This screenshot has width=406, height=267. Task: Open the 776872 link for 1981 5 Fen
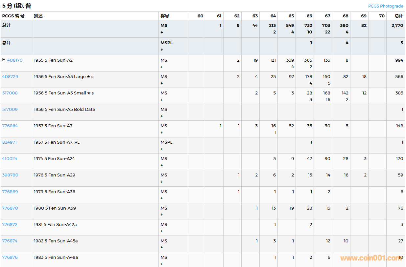click(10, 224)
